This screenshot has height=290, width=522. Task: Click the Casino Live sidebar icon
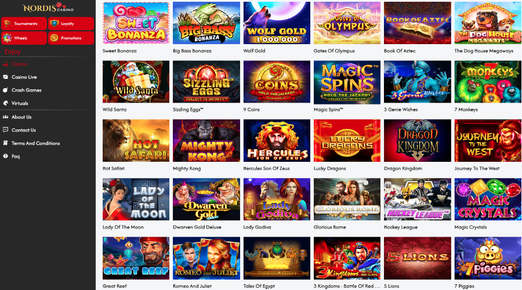click(x=5, y=77)
